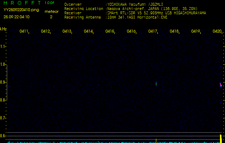This screenshot has width=225, height=143.
Task: Click the 0414 time marker
Action: tap(88, 31)
